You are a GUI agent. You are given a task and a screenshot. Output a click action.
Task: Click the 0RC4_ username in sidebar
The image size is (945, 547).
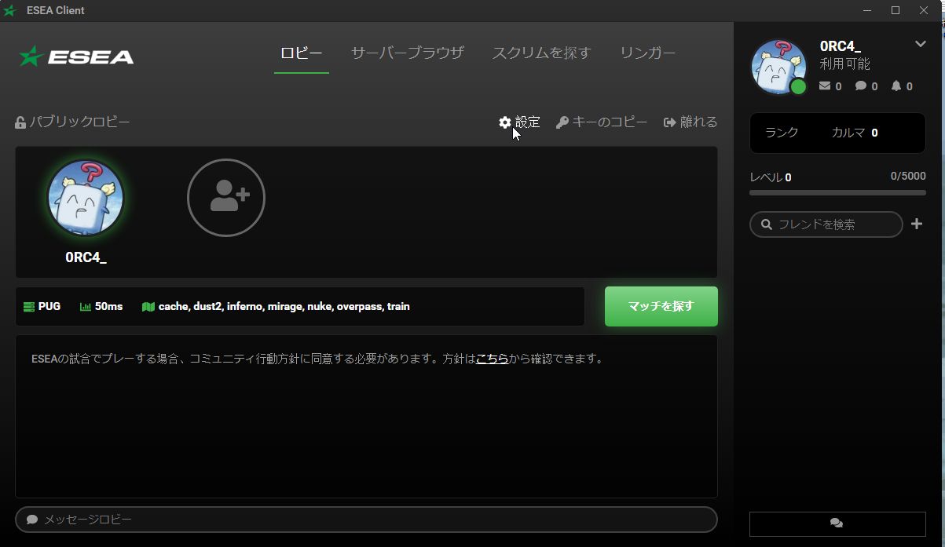[x=841, y=46]
